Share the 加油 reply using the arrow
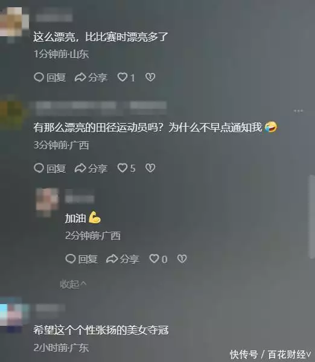315x362 pixels. tap(112, 259)
